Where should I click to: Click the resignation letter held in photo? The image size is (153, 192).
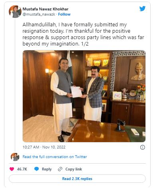coord(76,92)
